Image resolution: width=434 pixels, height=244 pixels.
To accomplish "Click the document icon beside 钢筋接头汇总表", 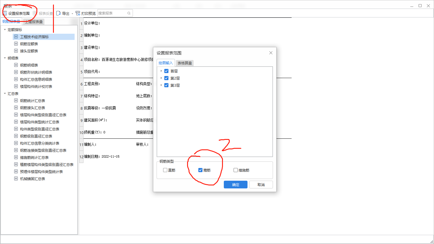I will click(x=16, y=108).
